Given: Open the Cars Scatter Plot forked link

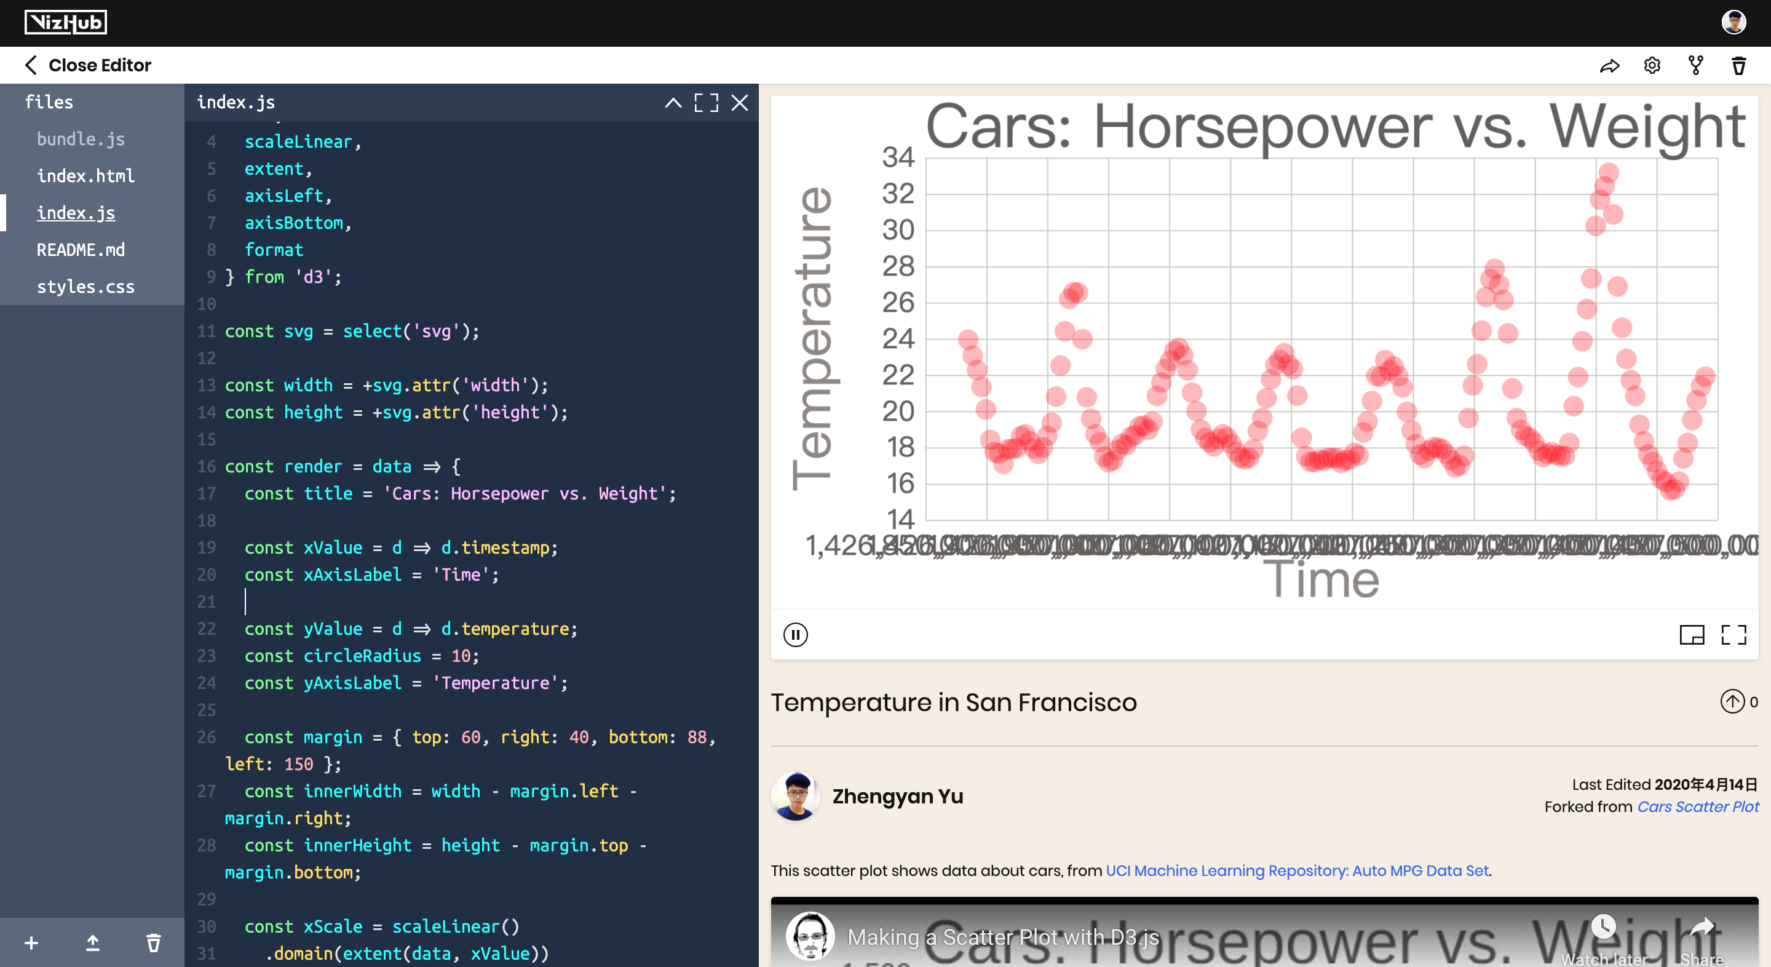Looking at the screenshot, I should [1697, 806].
